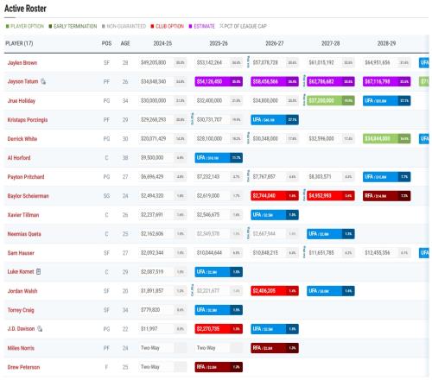Viewport: 432px width, 380px height.
Task: Click the Al Horford name link
Action: 19,158
